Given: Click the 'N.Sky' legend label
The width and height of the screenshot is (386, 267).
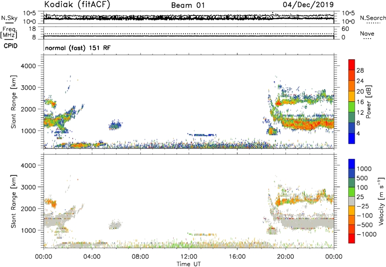Looking at the screenshot, I should [9, 18].
